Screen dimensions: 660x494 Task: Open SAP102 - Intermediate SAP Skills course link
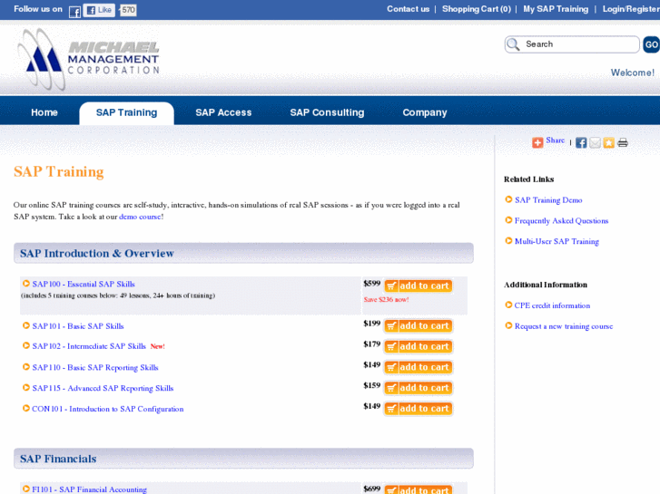[89, 346]
